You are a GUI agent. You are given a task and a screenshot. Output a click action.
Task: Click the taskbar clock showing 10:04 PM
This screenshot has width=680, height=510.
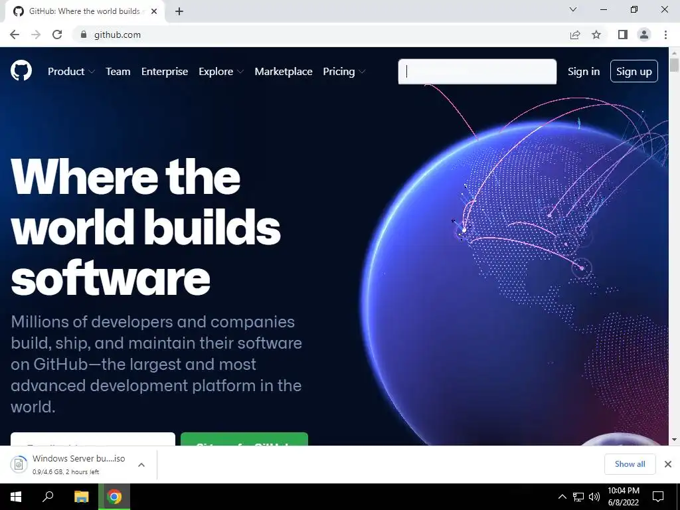623,497
